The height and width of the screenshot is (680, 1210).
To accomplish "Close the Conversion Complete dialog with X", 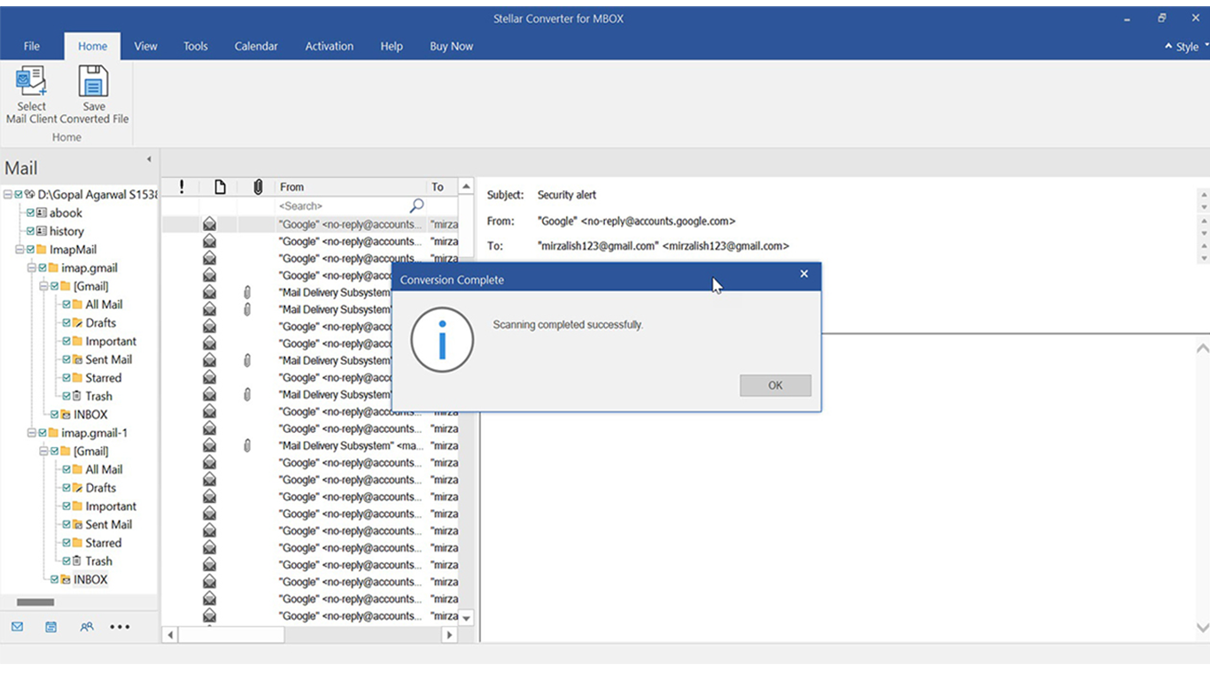I will (x=804, y=274).
